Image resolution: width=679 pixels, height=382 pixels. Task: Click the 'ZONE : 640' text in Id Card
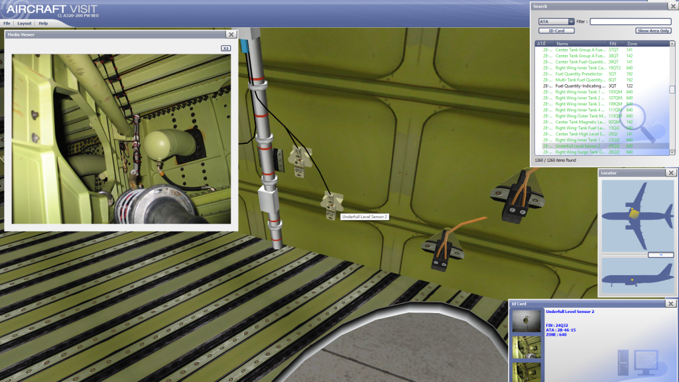[556, 335]
